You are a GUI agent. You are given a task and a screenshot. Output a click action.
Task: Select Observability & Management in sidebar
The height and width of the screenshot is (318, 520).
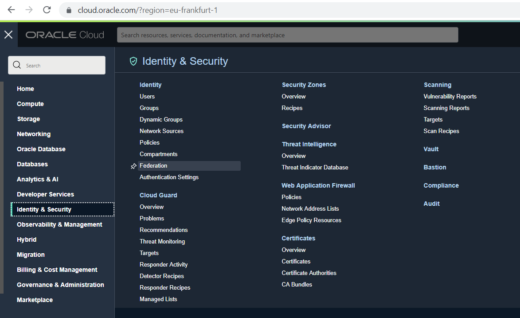click(x=59, y=224)
